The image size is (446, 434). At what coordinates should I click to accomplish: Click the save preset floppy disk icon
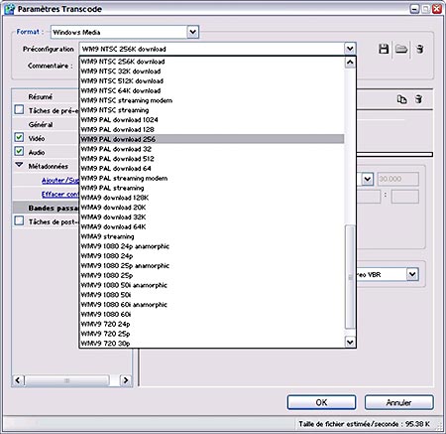[x=384, y=49]
